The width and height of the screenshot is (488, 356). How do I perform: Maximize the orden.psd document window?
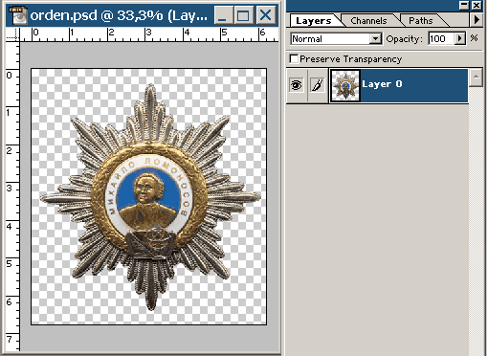pos(244,15)
